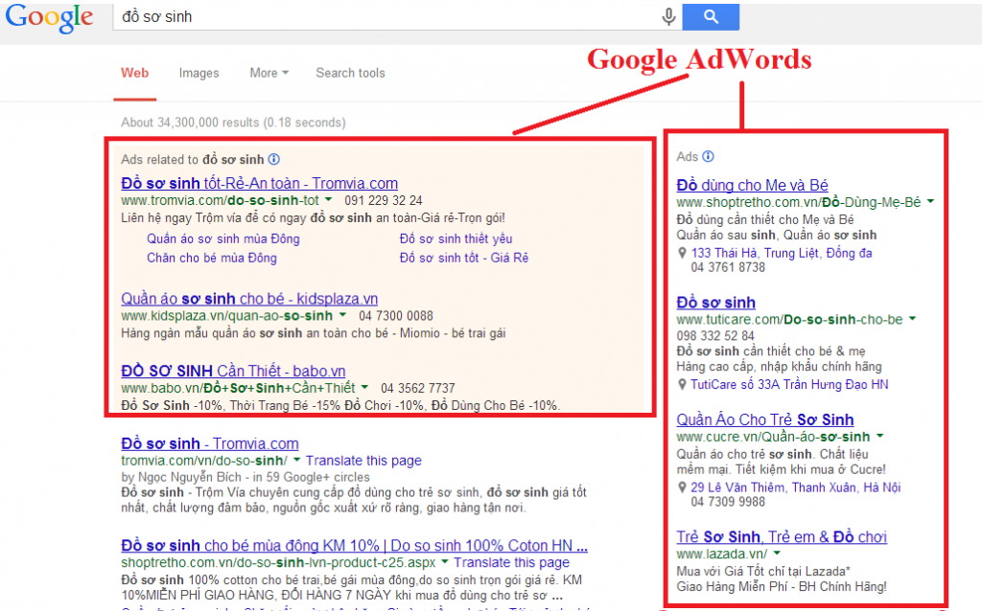
Task: Click phone number '091 229 32 24'
Action: coord(384,201)
